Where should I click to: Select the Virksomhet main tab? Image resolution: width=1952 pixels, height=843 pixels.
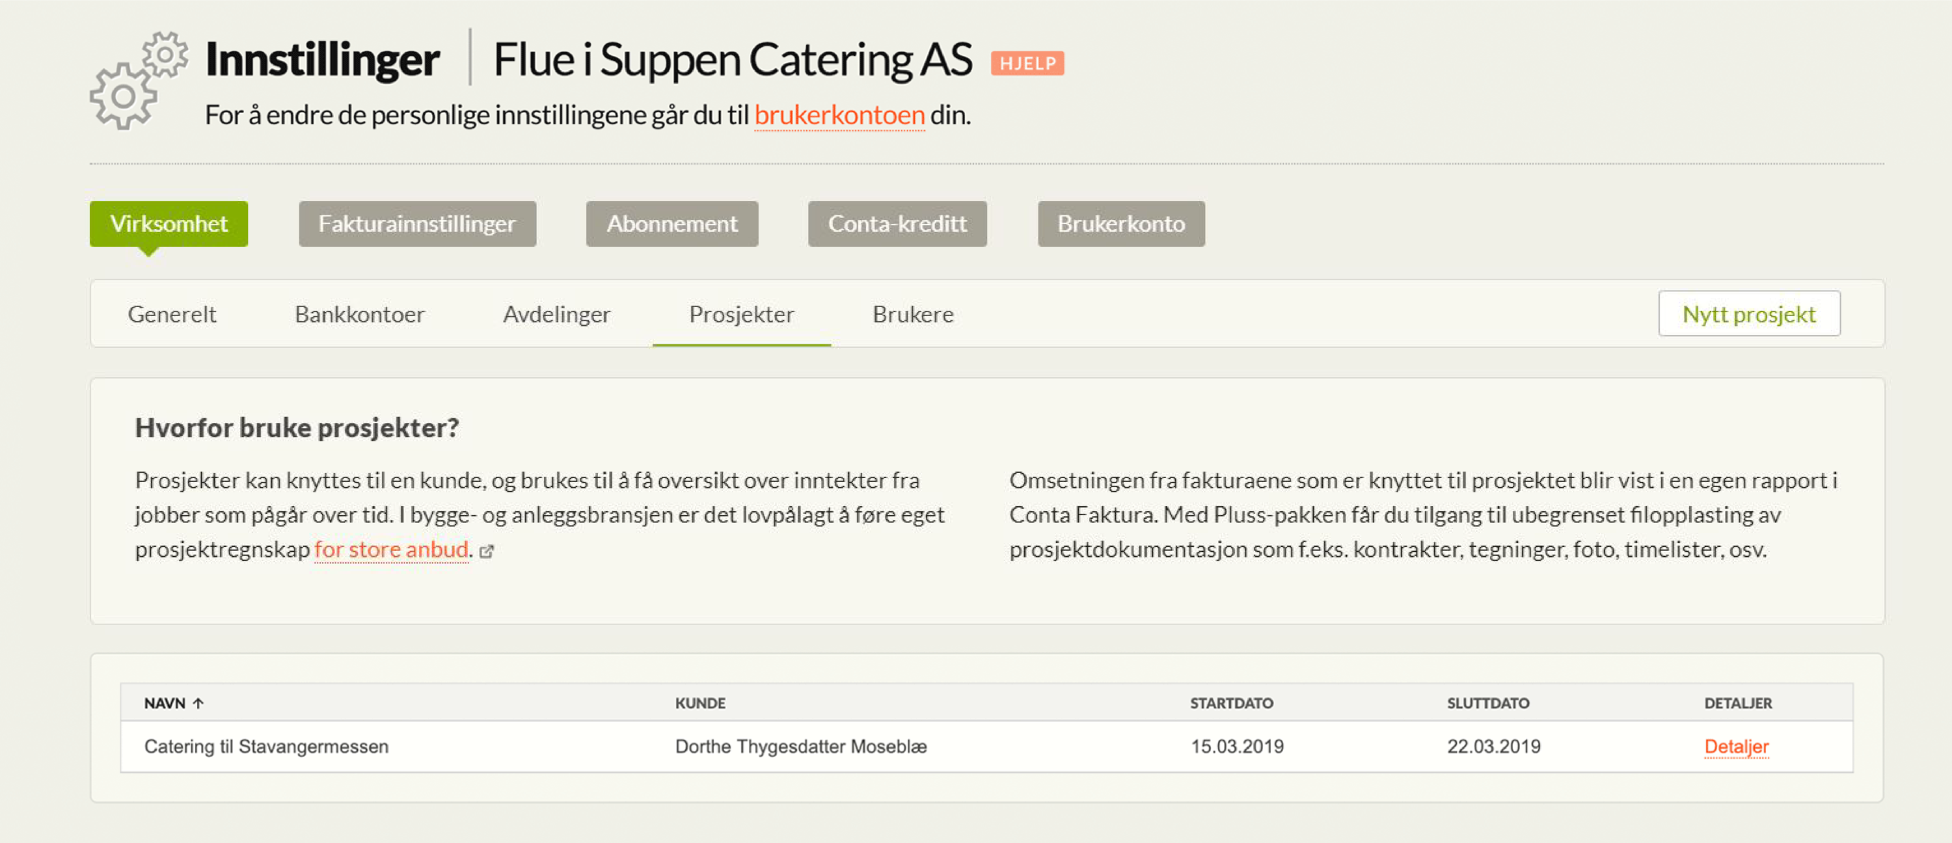169,224
